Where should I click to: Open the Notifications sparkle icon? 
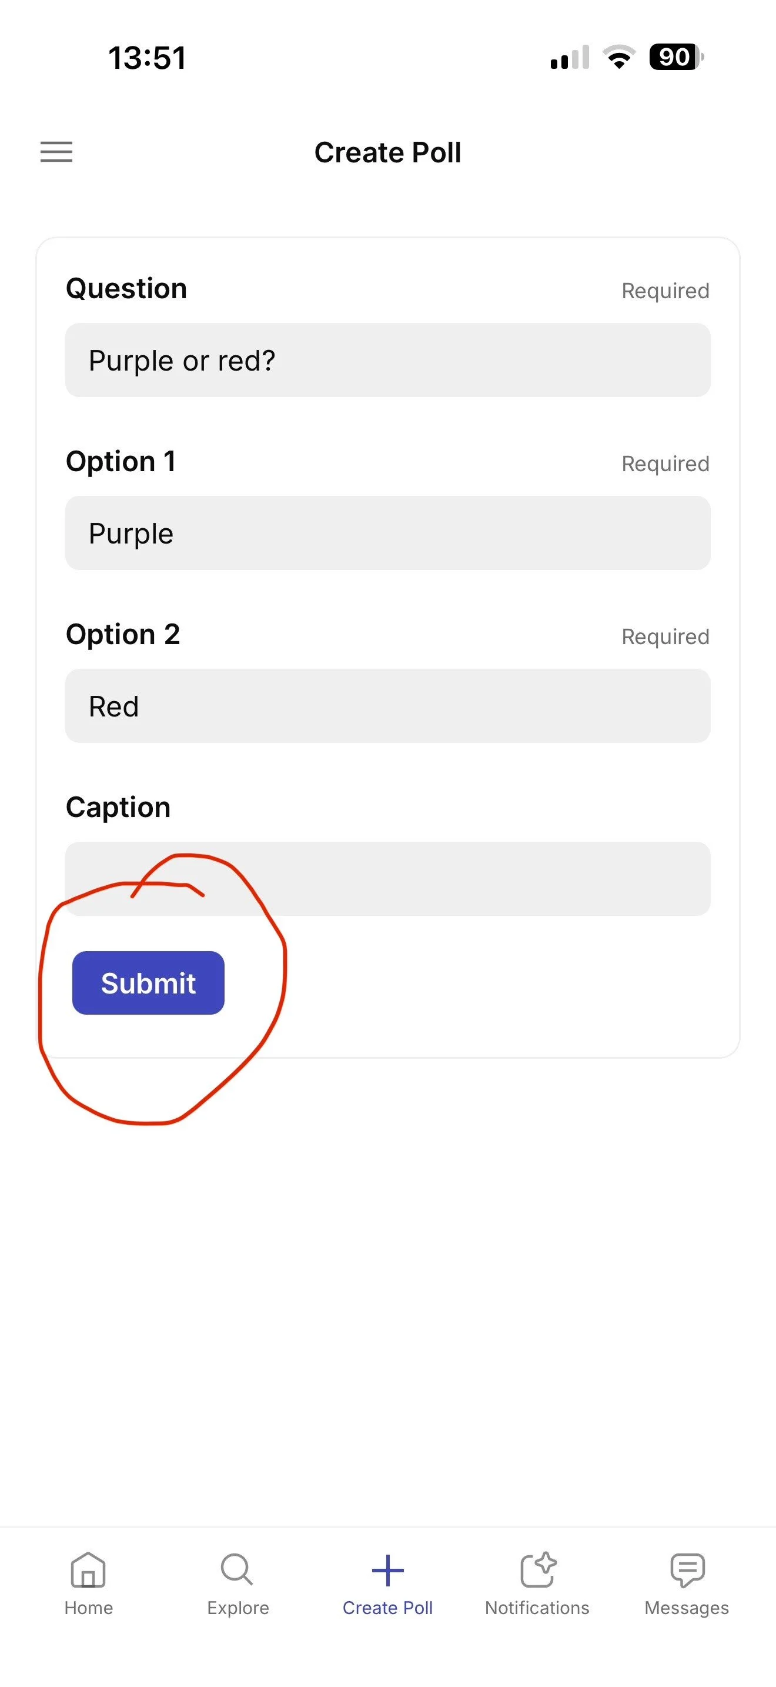pos(538,1570)
